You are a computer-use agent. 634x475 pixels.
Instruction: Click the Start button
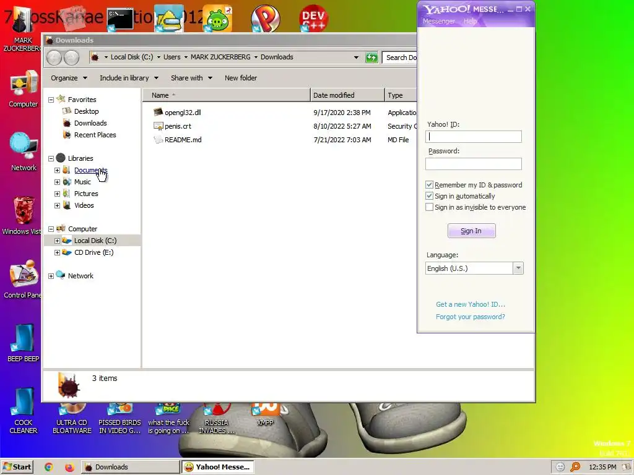[x=17, y=467]
